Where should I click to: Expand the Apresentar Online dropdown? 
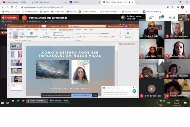click(22, 35)
